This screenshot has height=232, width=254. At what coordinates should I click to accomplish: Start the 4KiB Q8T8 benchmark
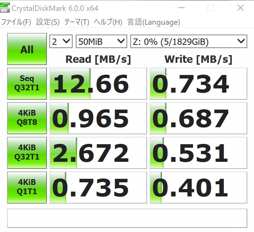pyautogui.click(x=27, y=118)
